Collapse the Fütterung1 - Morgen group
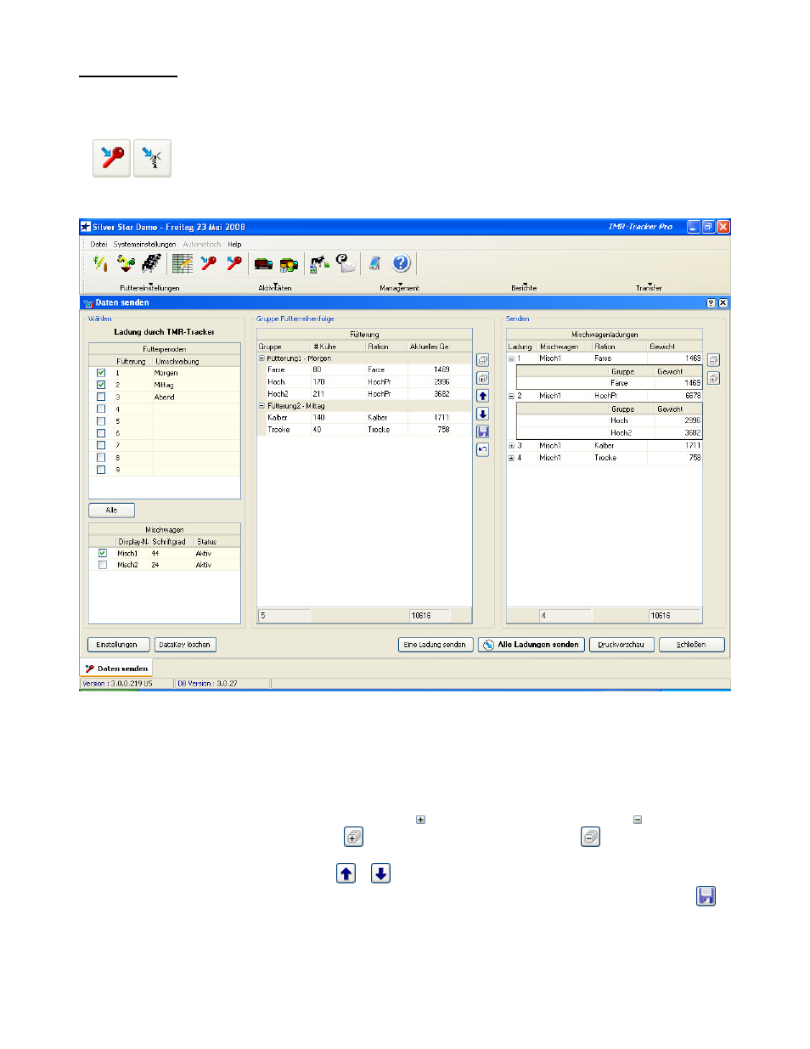 point(262,358)
